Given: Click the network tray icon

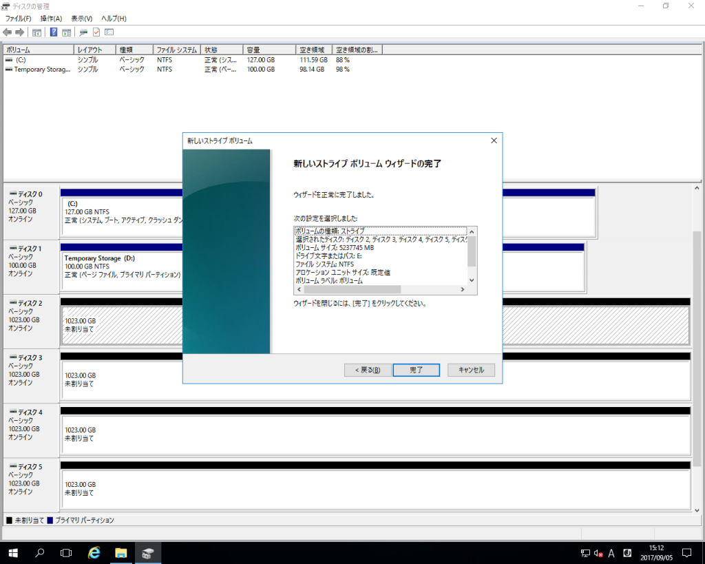Looking at the screenshot, I should click(585, 553).
